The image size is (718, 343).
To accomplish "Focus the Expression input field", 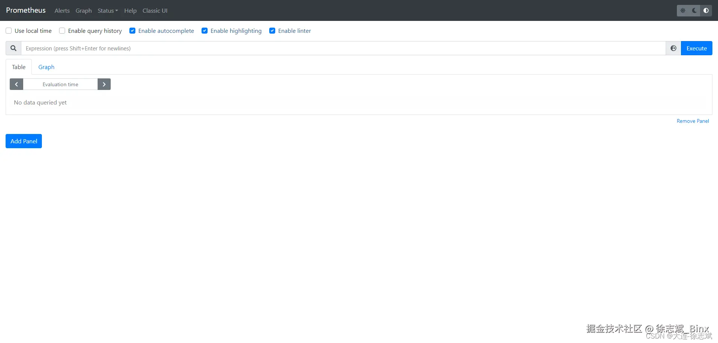I will tap(343, 48).
